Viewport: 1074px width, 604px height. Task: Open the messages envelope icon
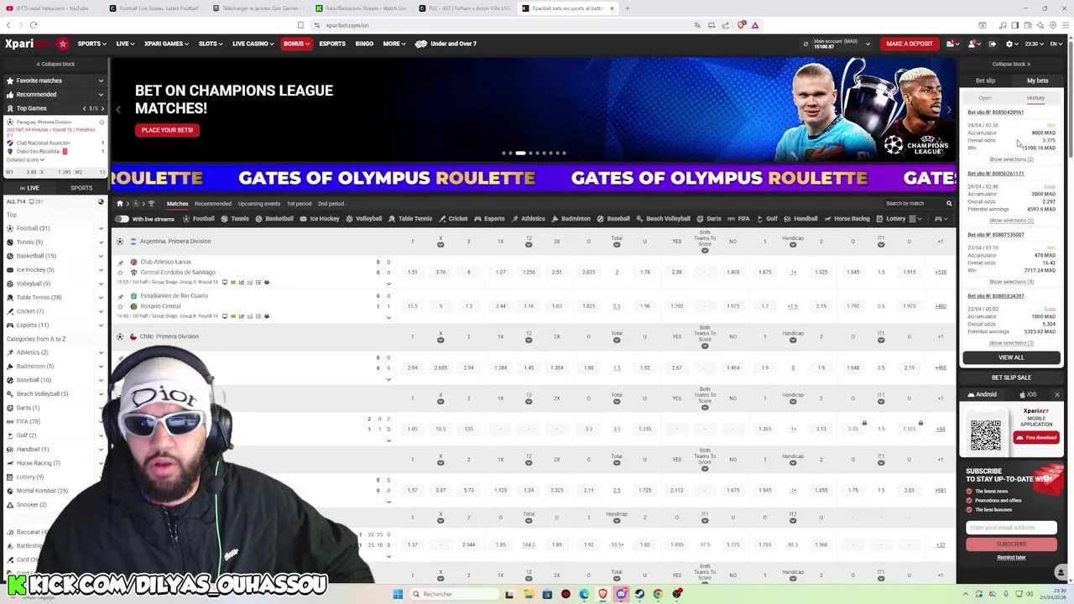coord(952,44)
